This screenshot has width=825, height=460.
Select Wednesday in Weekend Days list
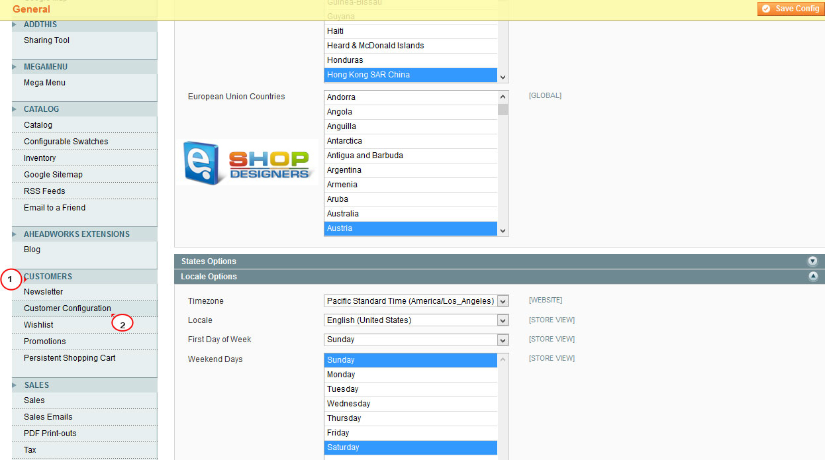411,404
